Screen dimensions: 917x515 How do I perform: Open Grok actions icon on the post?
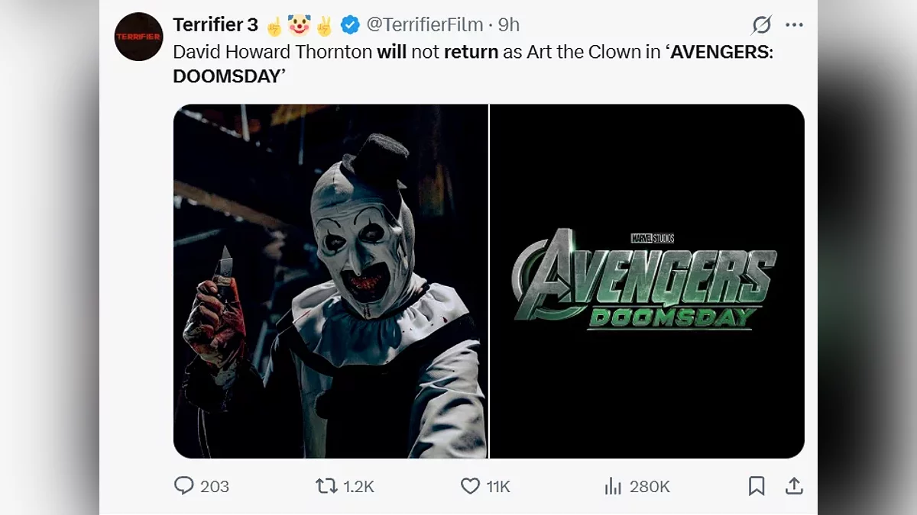pos(761,25)
